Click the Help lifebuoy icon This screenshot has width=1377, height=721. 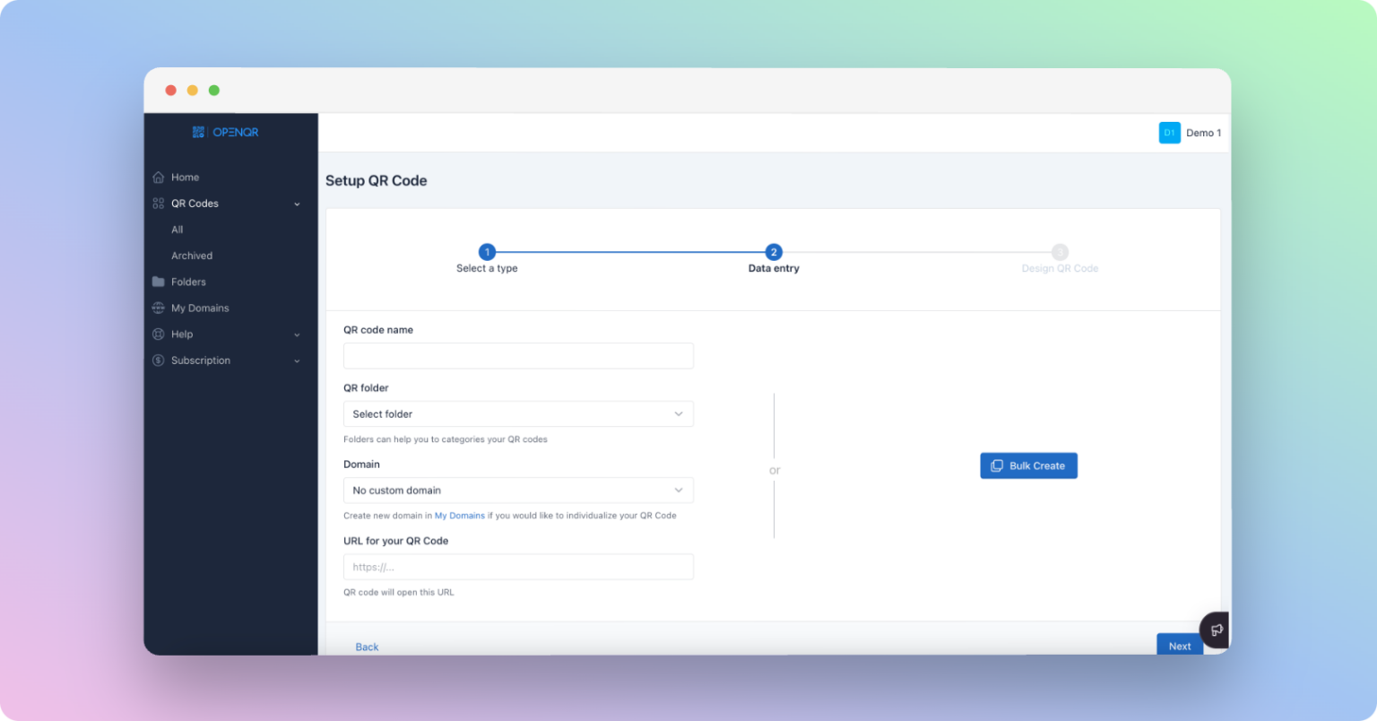(x=159, y=334)
